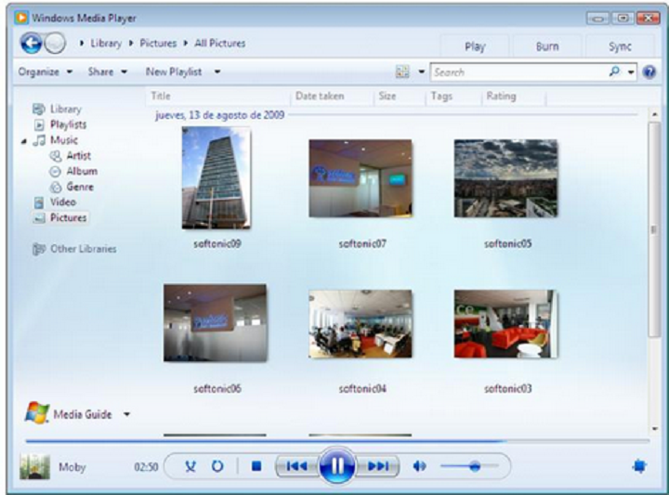Select All Pictures in the breadcrumb
Image resolution: width=669 pixels, height=495 pixels.
(219, 43)
